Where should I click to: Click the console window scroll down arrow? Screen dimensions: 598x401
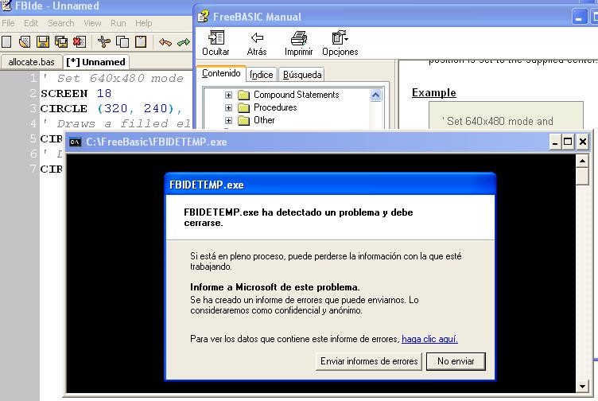point(582,387)
